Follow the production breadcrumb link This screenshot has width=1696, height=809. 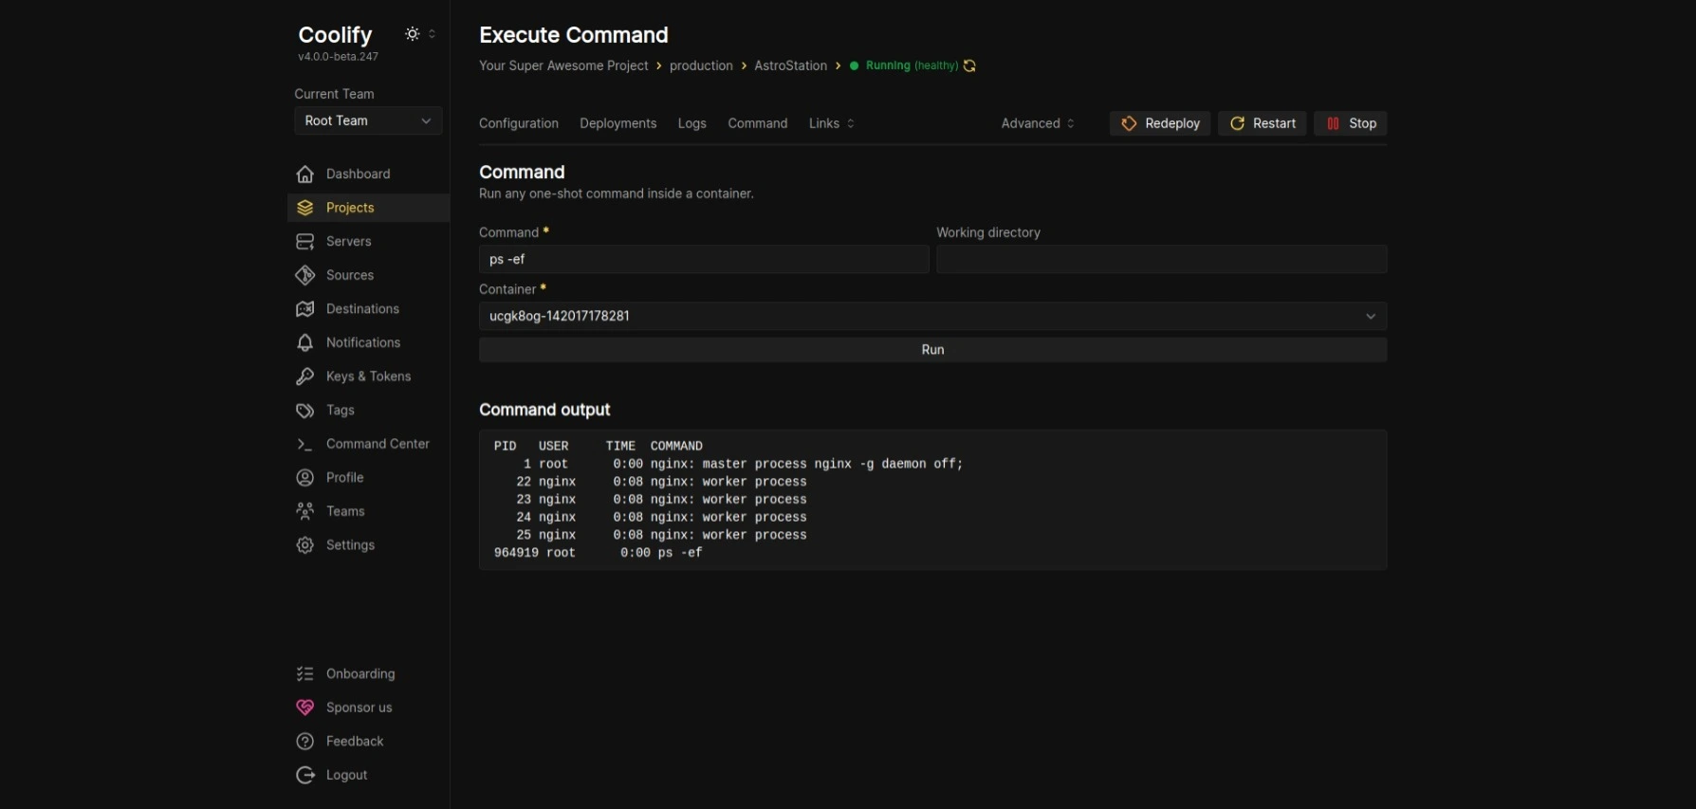(x=701, y=65)
